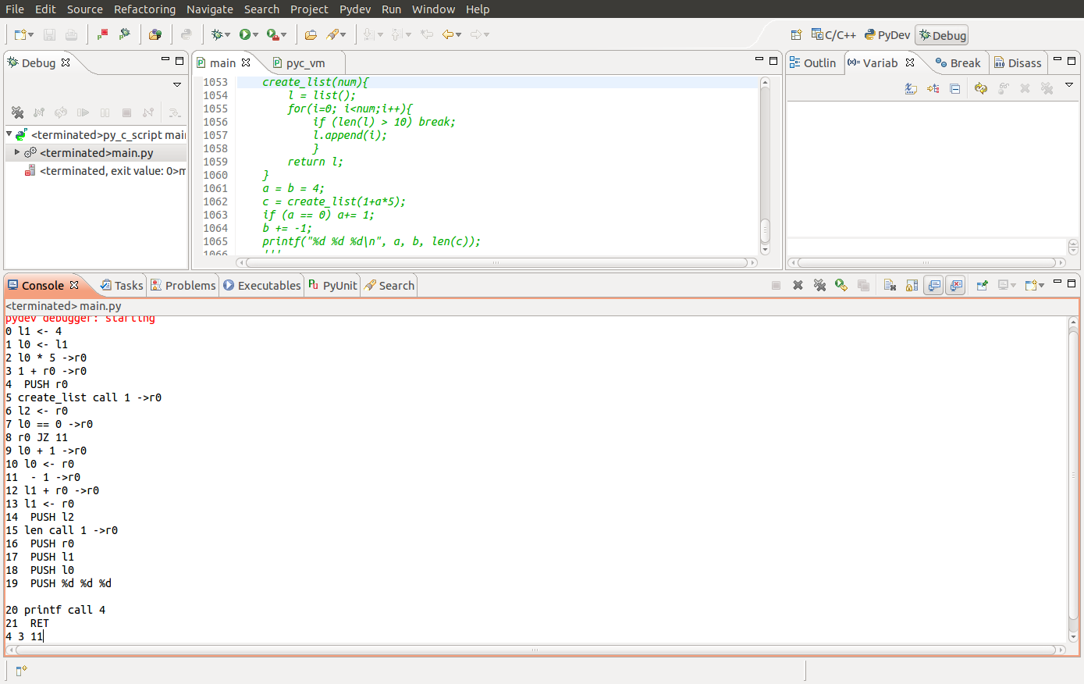The height and width of the screenshot is (684, 1084).
Task: Click the Clear Console icon
Action: (x=890, y=286)
